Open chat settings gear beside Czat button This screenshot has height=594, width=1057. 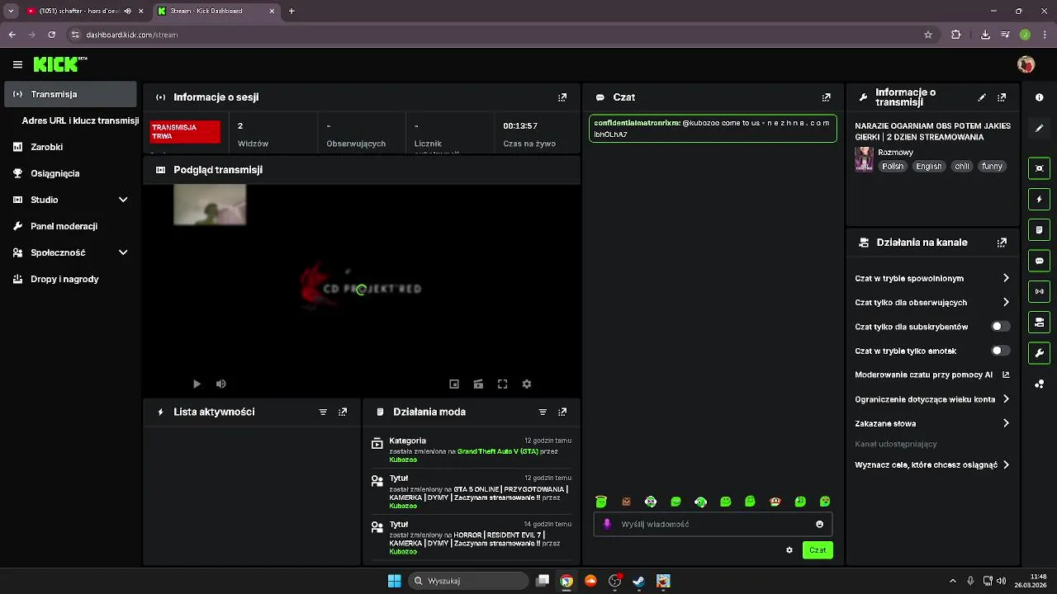(x=789, y=550)
